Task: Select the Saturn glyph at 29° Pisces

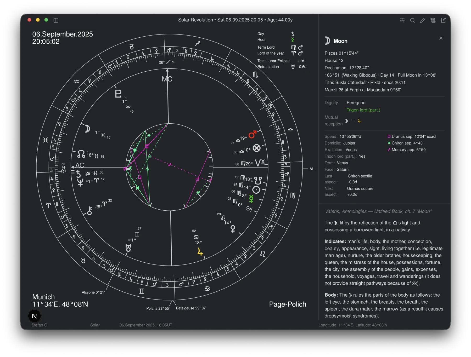Action: (x=78, y=174)
